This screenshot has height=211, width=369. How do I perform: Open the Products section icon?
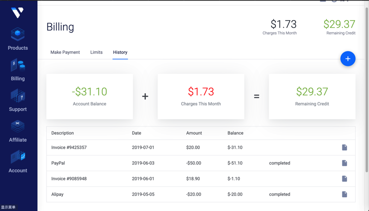click(x=18, y=34)
